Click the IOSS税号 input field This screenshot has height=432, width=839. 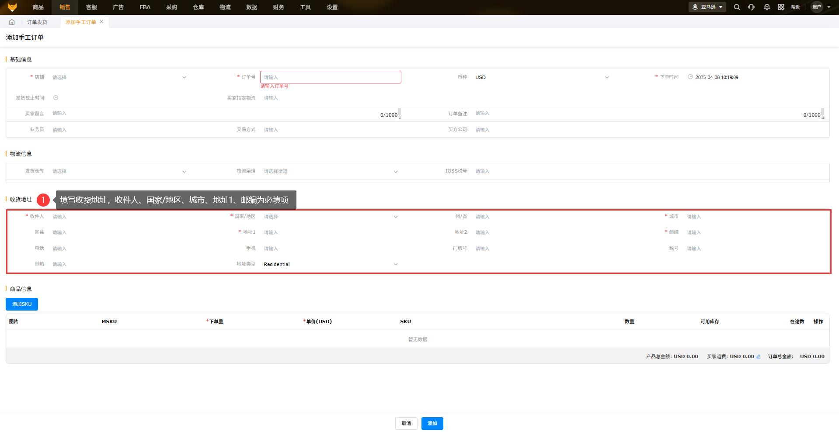click(x=542, y=171)
